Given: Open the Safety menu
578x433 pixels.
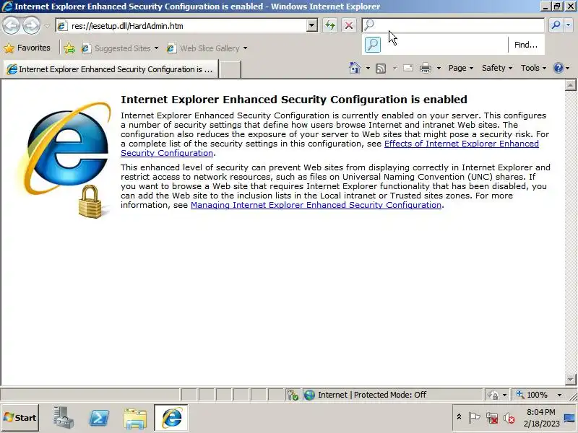Looking at the screenshot, I should pos(497,68).
